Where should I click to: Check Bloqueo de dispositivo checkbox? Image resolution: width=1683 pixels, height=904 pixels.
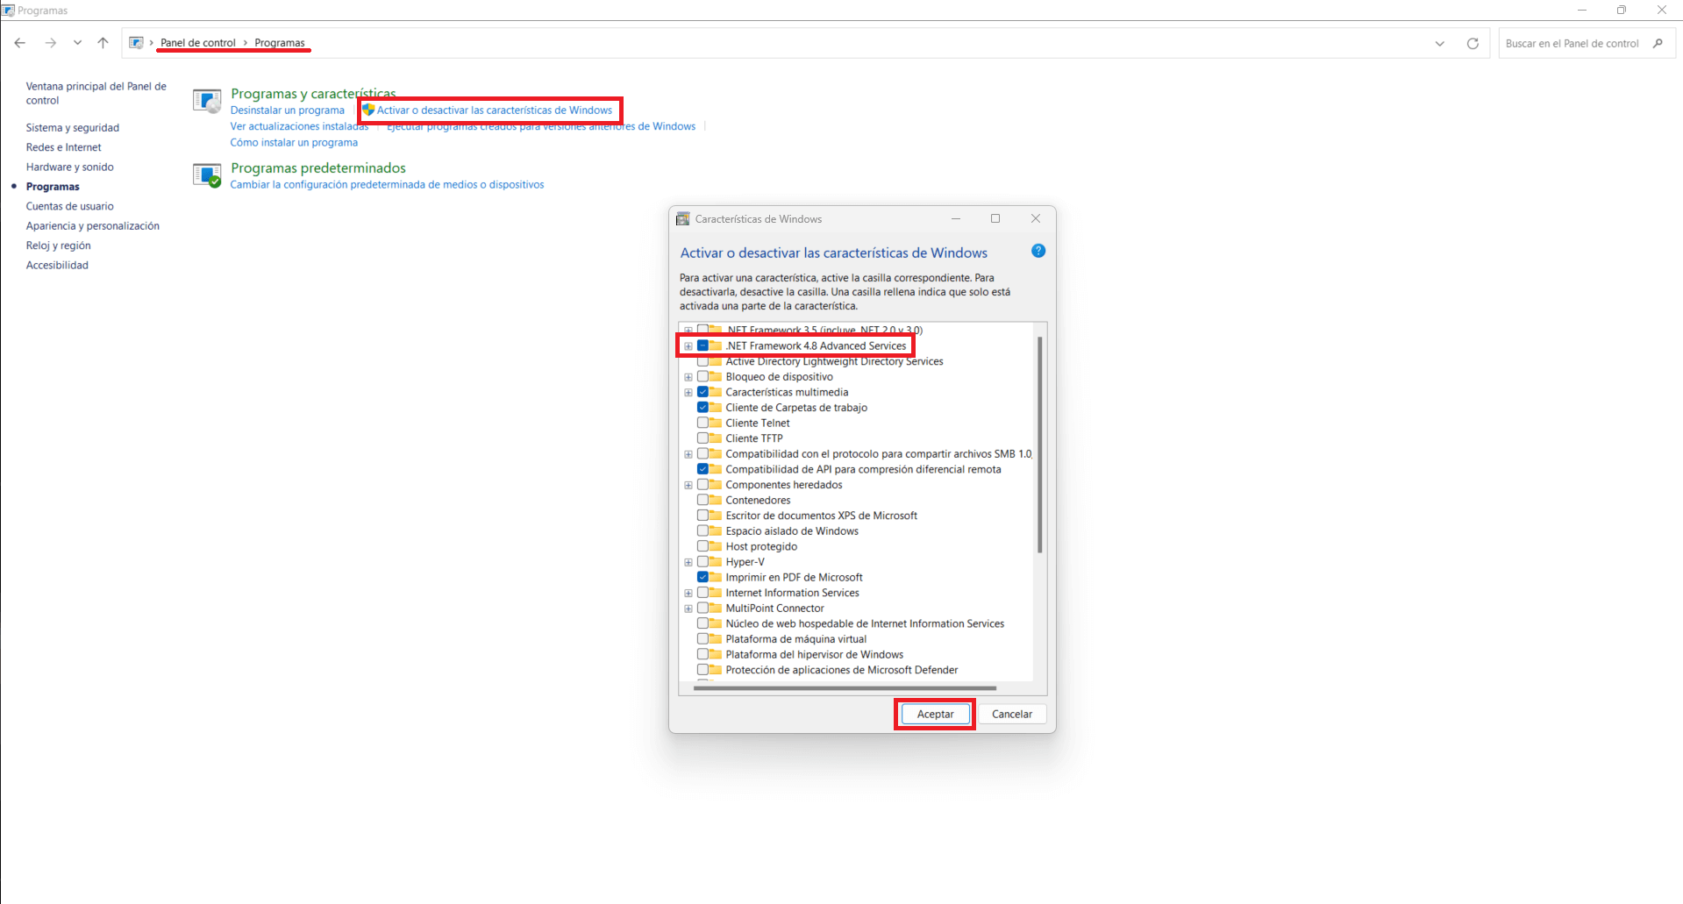tap(702, 376)
